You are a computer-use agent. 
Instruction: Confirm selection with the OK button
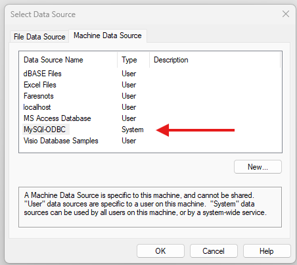tap(160, 251)
